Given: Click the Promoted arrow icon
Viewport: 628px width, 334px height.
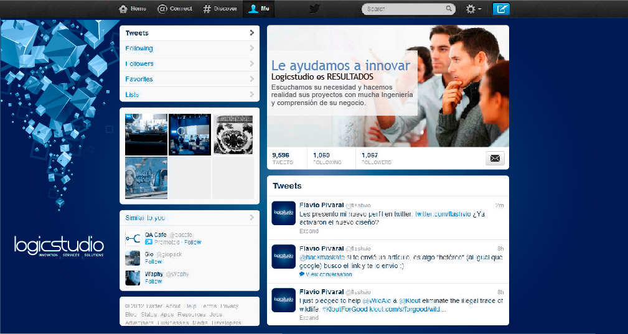Looking at the screenshot, I should coord(149,243).
